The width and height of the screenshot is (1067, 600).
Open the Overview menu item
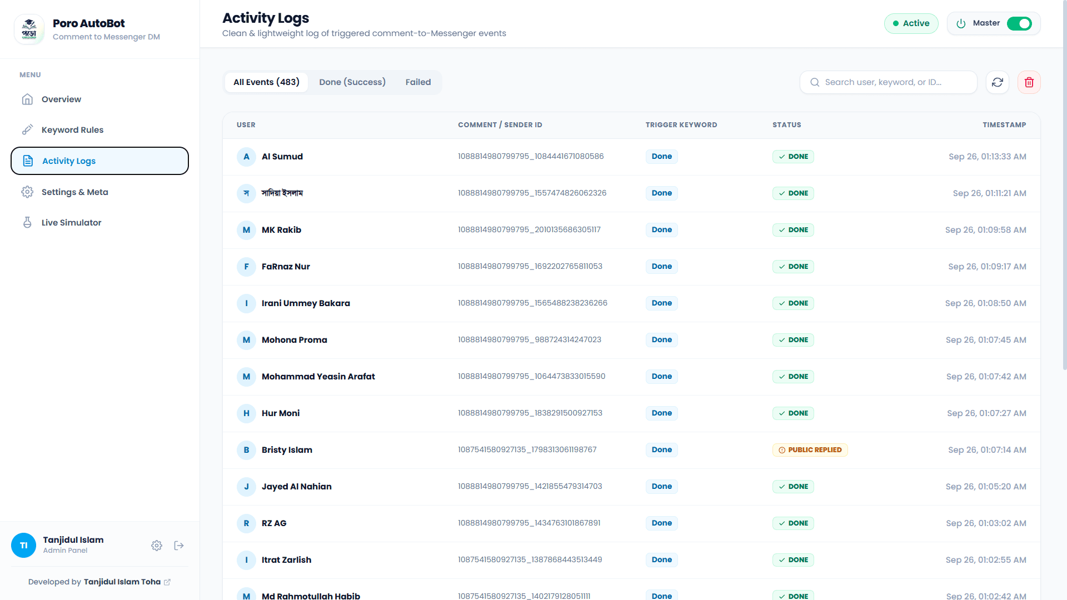100,99
